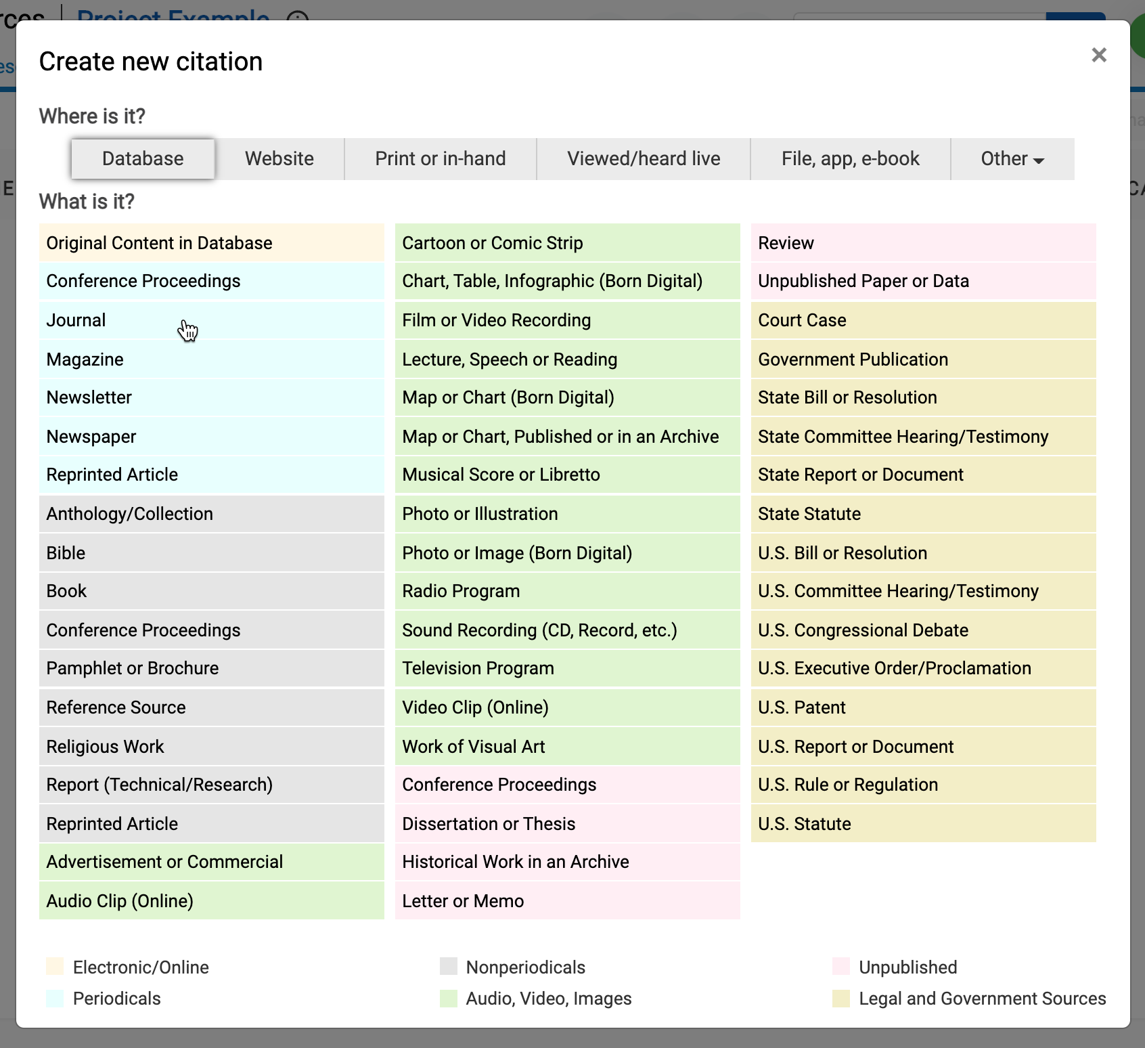Select Pamphlet or Brochure
This screenshot has height=1048, width=1145.
(x=212, y=668)
